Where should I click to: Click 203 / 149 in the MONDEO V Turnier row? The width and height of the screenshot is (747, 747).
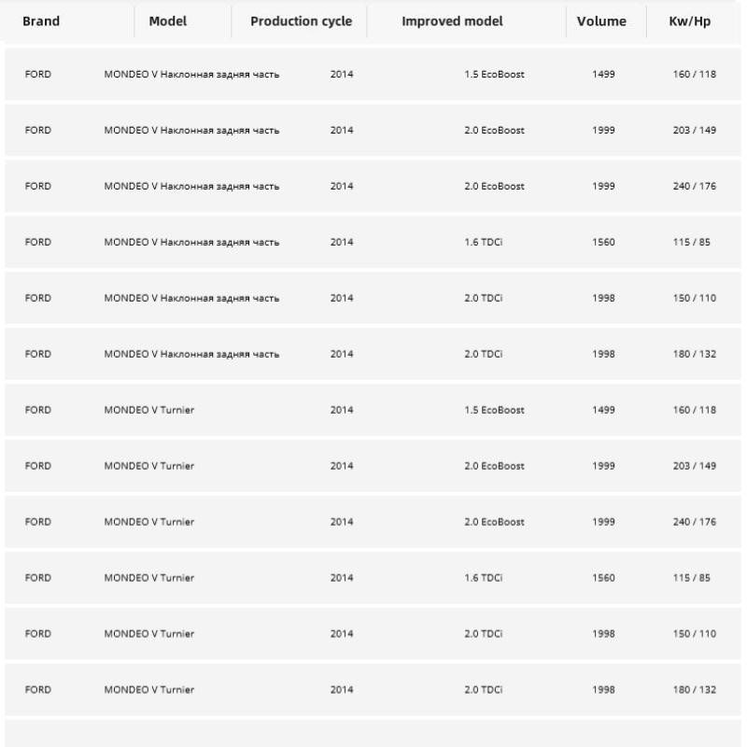tap(694, 466)
